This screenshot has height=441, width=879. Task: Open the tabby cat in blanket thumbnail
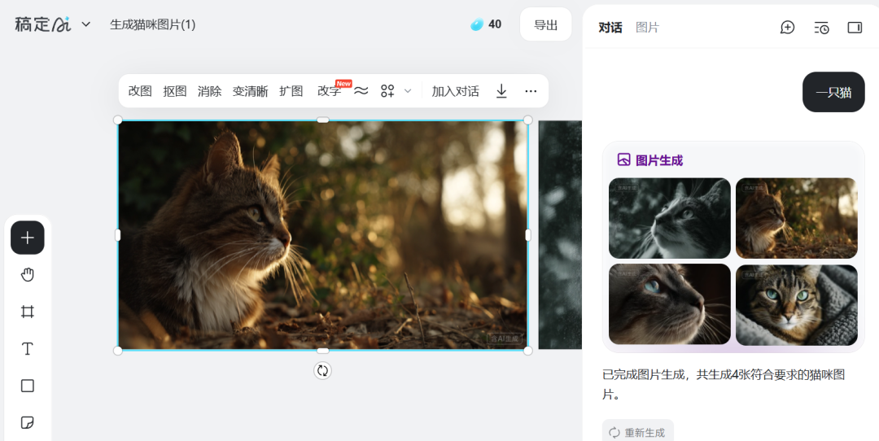click(x=797, y=304)
